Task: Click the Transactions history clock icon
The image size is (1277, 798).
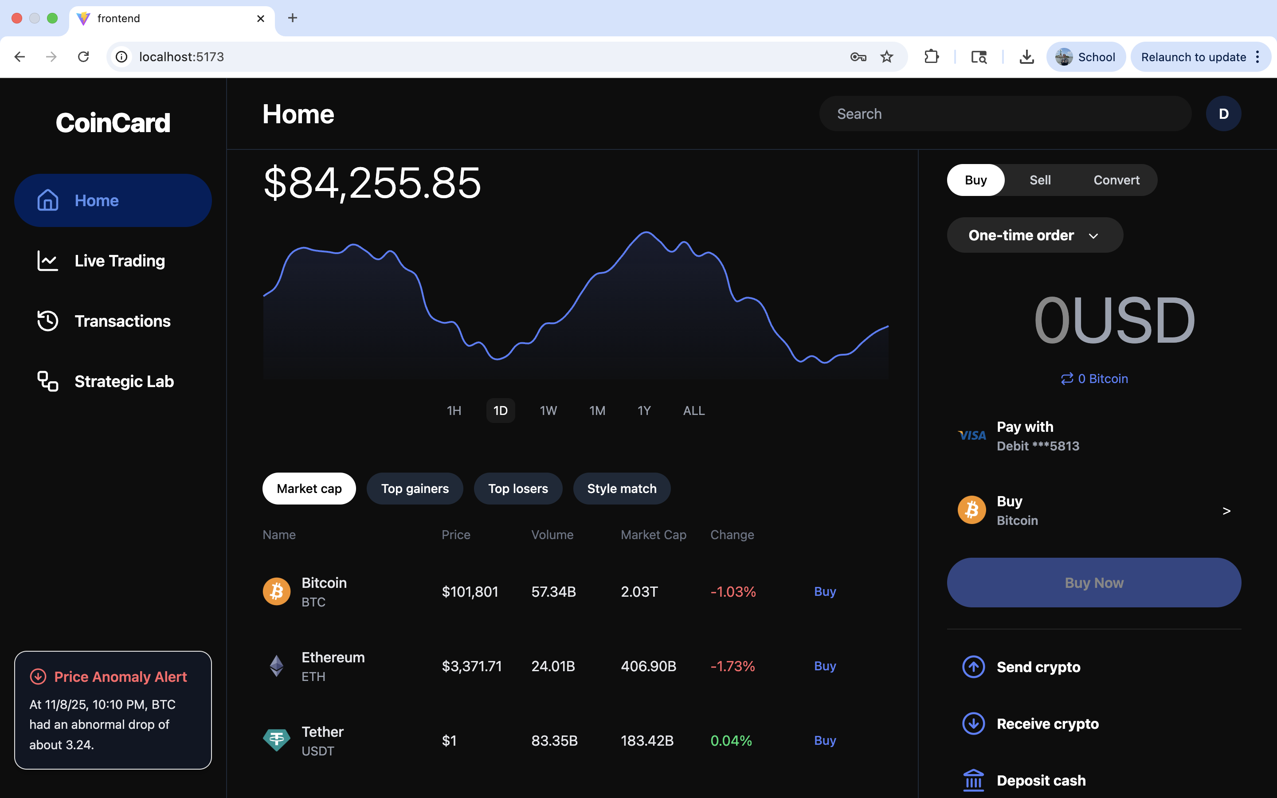Action: tap(47, 321)
